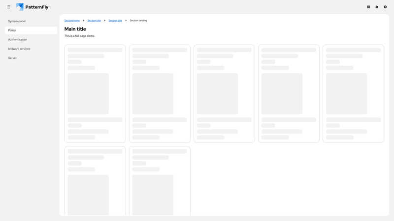
Task: Open Network services navigation item
Action: click(x=19, y=49)
